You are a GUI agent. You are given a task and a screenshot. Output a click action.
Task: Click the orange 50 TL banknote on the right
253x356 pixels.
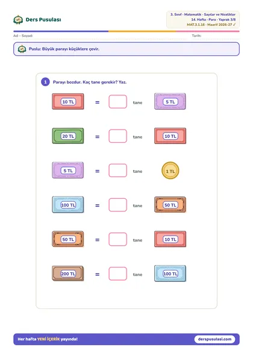pos(170,205)
